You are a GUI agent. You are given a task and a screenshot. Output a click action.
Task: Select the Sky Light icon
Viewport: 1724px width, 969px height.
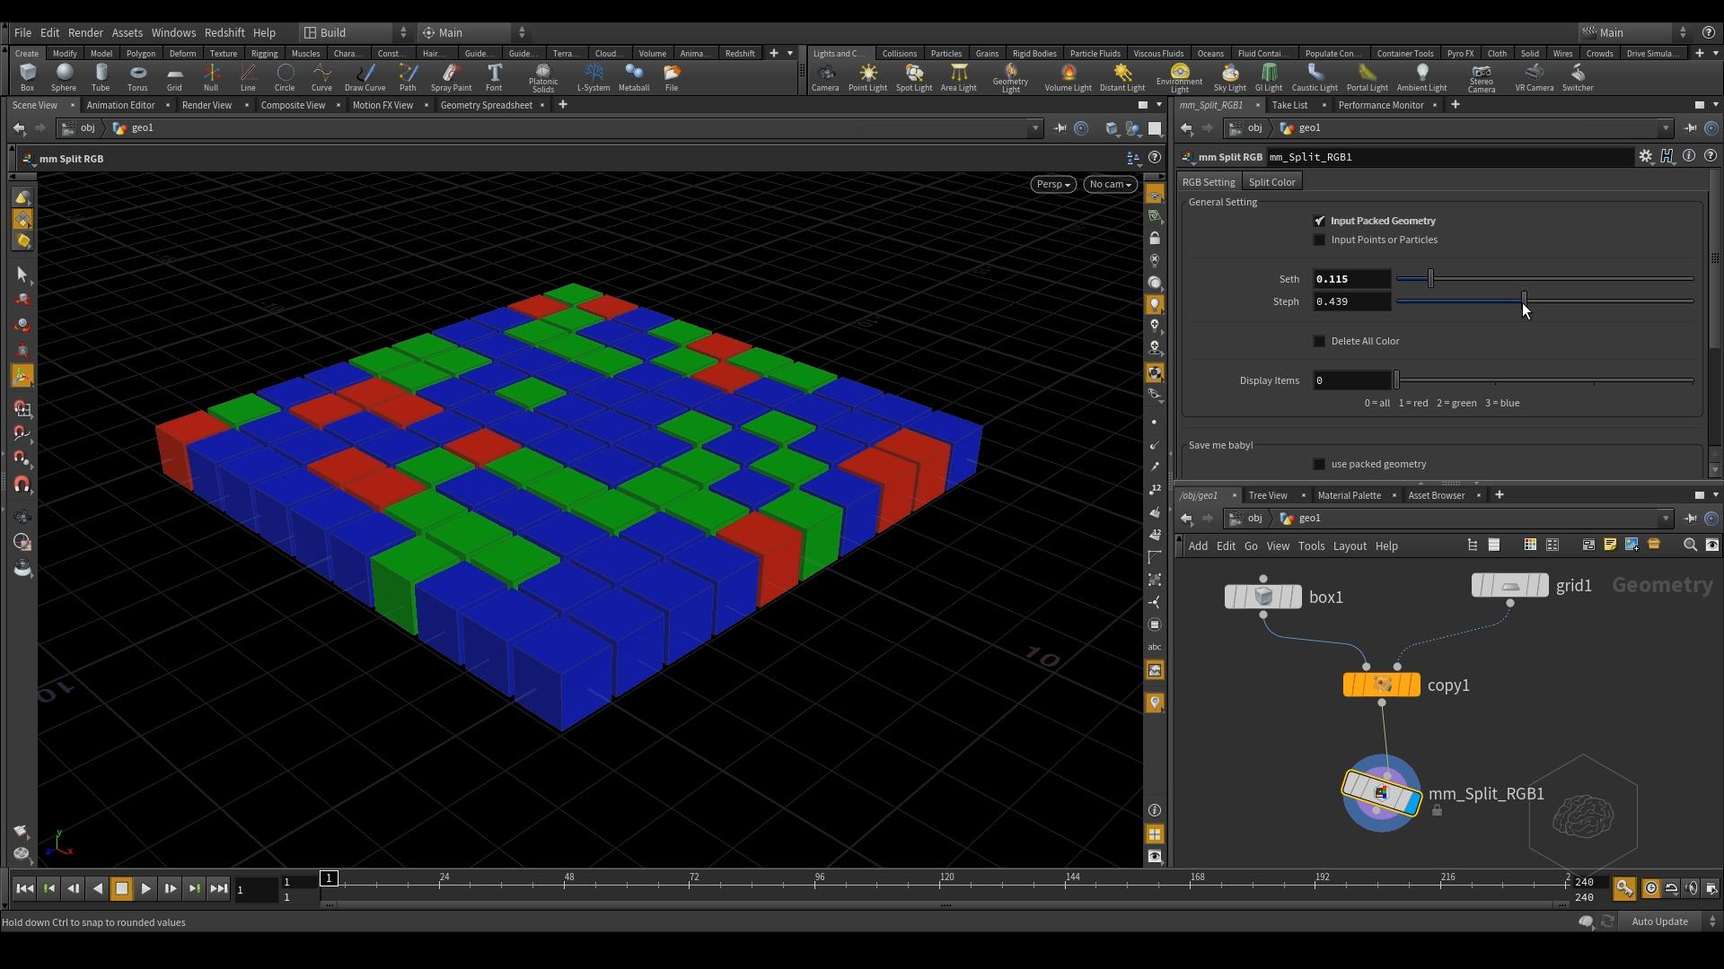pyautogui.click(x=1229, y=77)
